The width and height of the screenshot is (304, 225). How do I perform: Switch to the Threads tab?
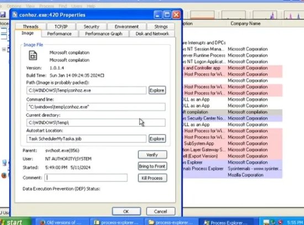coord(30,26)
